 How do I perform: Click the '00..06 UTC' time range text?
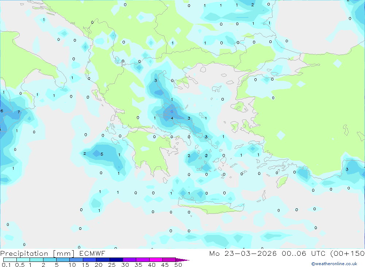(x=303, y=254)
